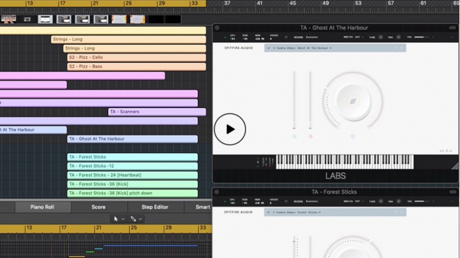Click the Pan knob in Ghost At The Harbour
The height and width of the screenshot is (258, 460).
(398, 37)
